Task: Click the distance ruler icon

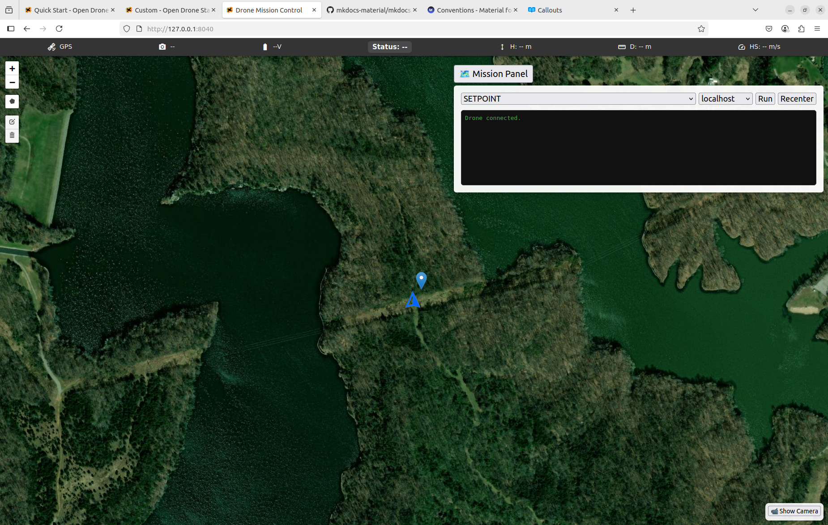Action: coord(622,47)
